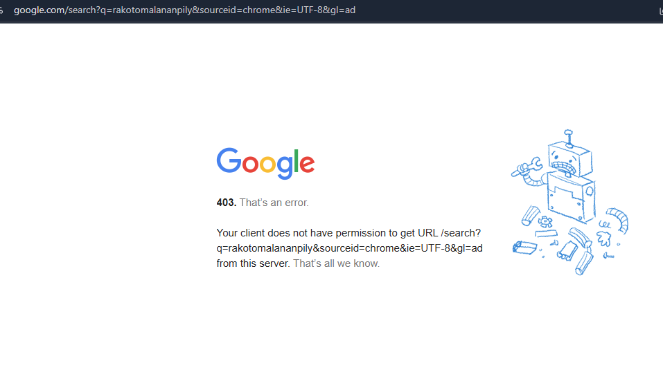663x392 pixels.
Task: Click the broken robot's head
Action: [x=569, y=160]
